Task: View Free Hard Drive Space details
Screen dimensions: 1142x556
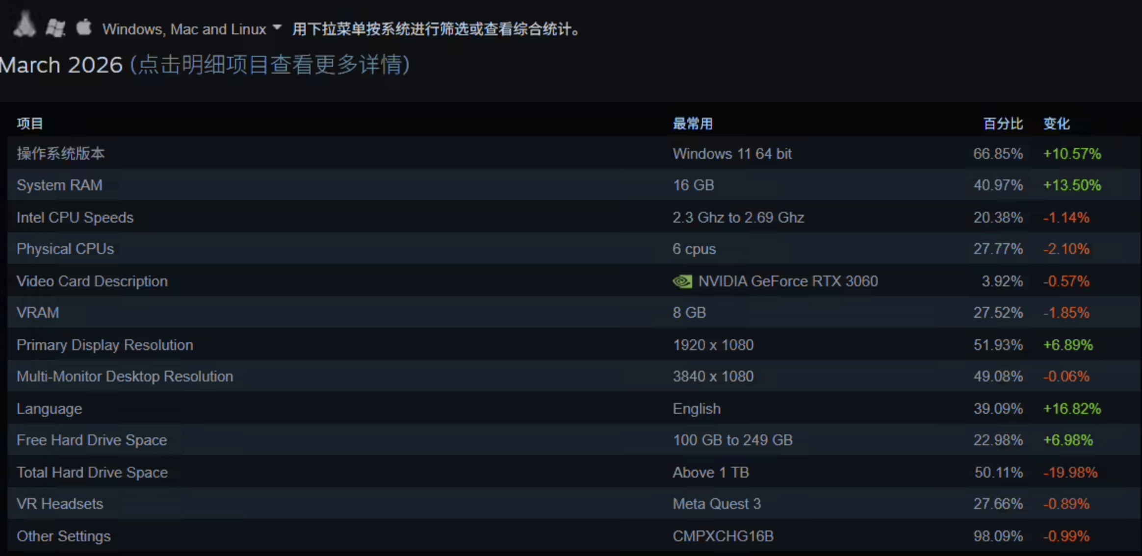Action: click(x=92, y=440)
